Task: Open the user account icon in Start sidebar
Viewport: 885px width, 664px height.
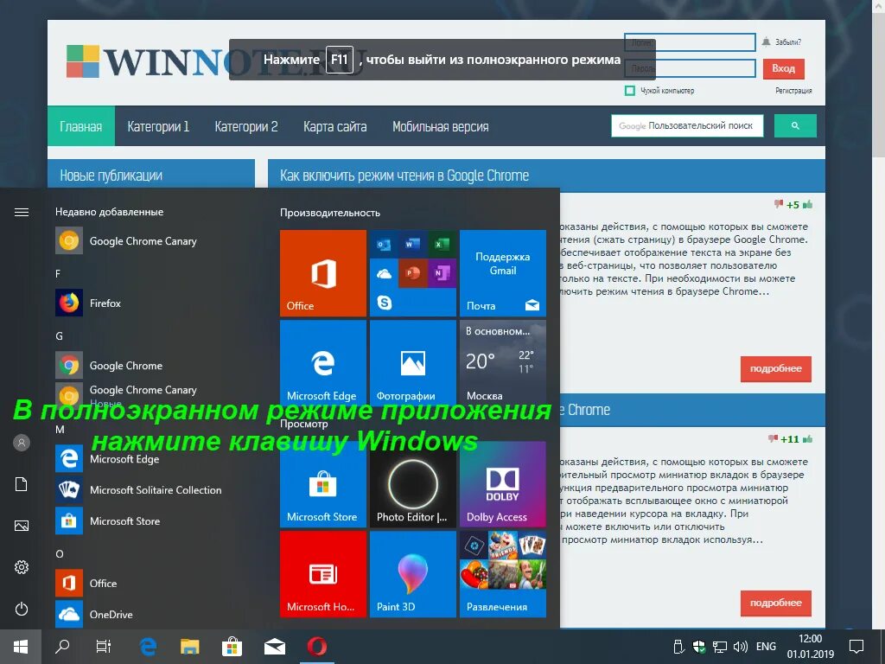Action: click(x=22, y=443)
